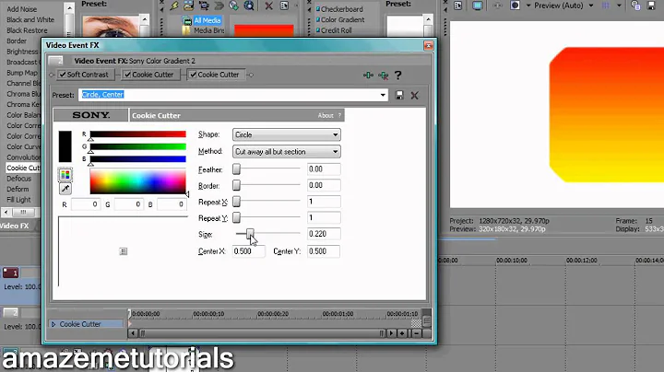Switch to the Video FX tab
Viewport: 664px width, 372px height.
click(x=15, y=226)
